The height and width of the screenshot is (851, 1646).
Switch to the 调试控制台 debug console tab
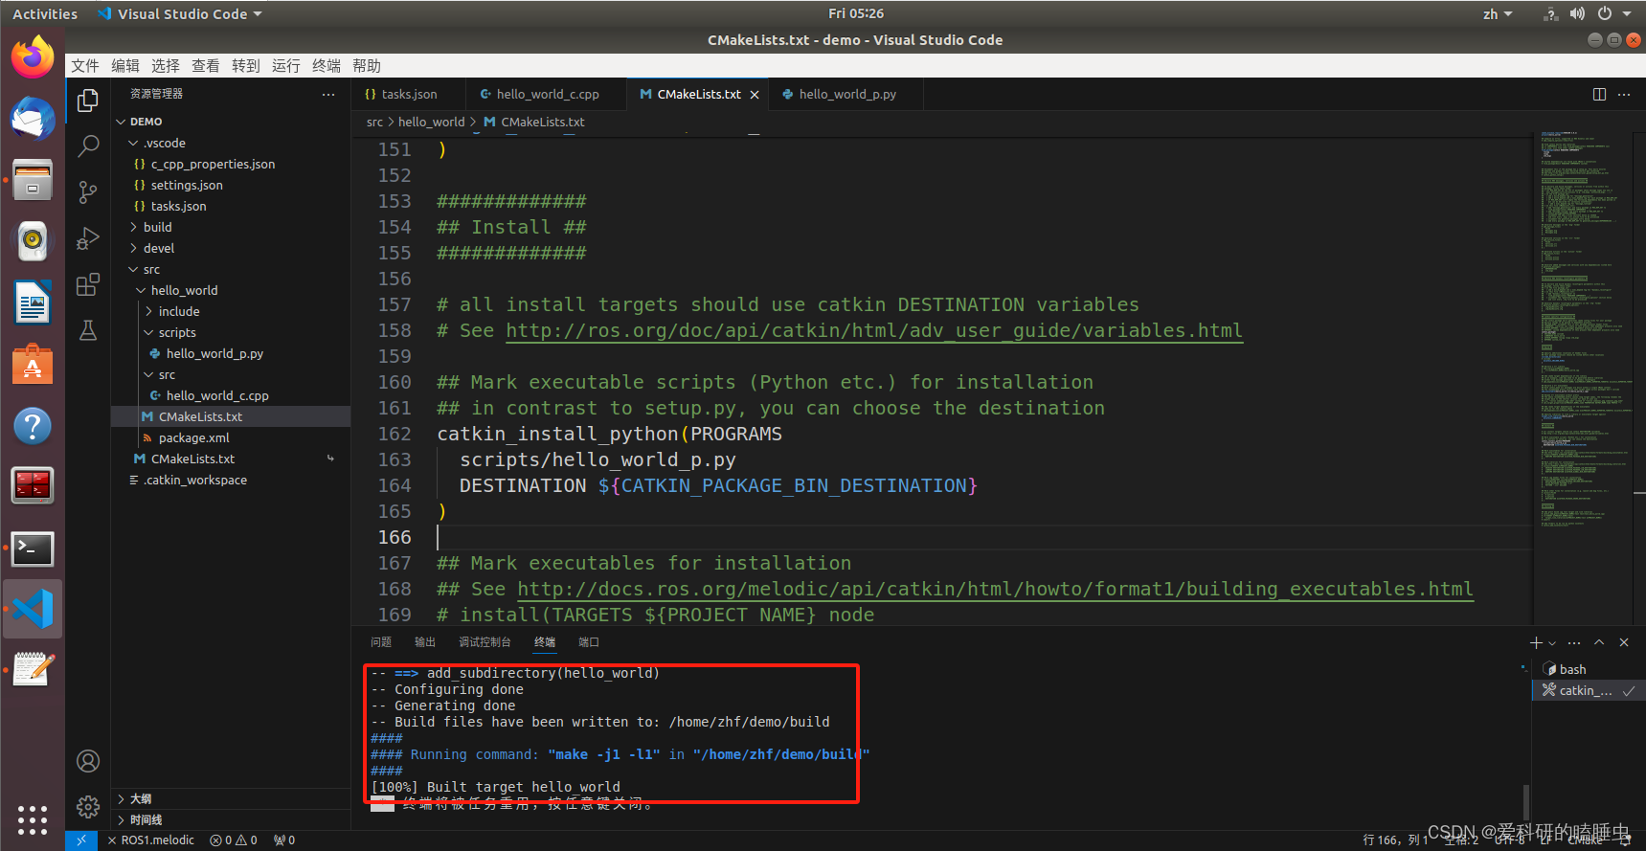pos(485,642)
